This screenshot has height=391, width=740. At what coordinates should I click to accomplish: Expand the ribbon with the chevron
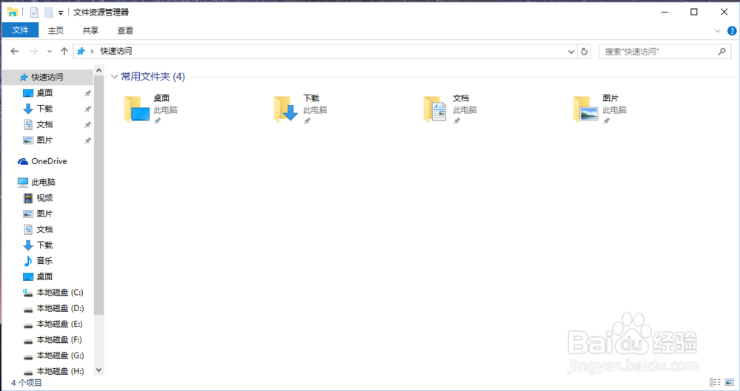717,31
